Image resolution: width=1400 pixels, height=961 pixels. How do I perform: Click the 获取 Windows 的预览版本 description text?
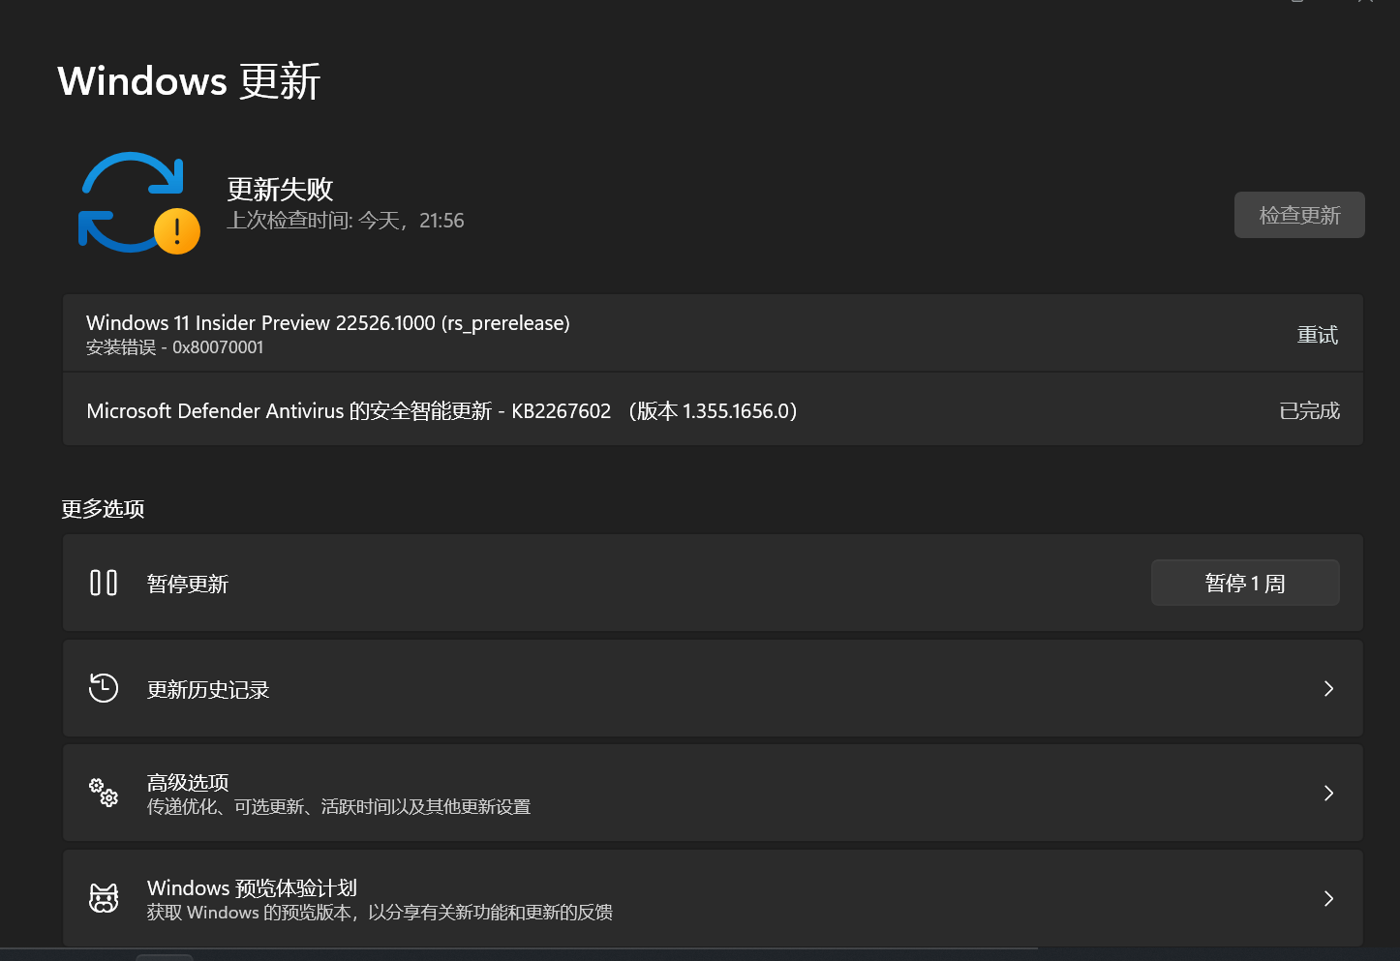[380, 913]
